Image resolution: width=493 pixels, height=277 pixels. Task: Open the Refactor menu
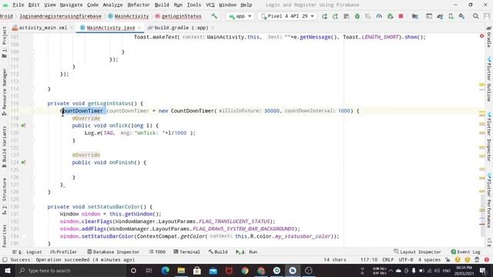(x=139, y=5)
